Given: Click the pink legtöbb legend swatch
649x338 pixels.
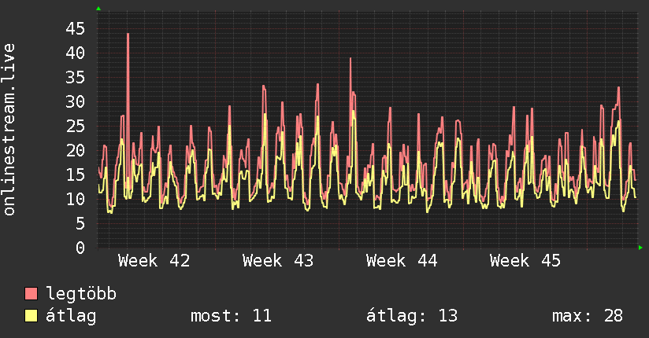Looking at the screenshot, I should [31, 294].
